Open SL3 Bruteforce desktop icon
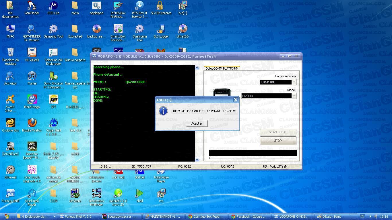The image size is (392, 220). tap(161, 8)
